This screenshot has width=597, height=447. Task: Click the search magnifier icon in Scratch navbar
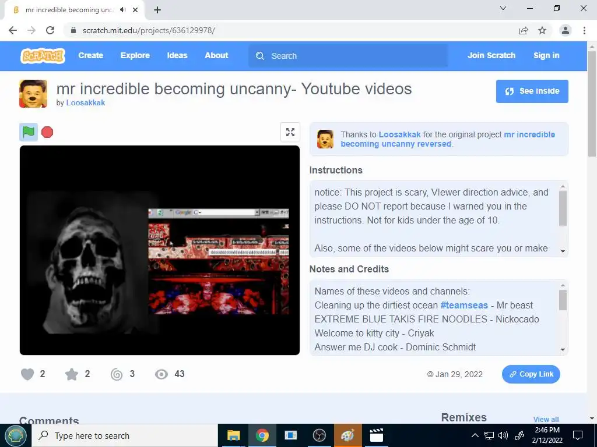(260, 56)
